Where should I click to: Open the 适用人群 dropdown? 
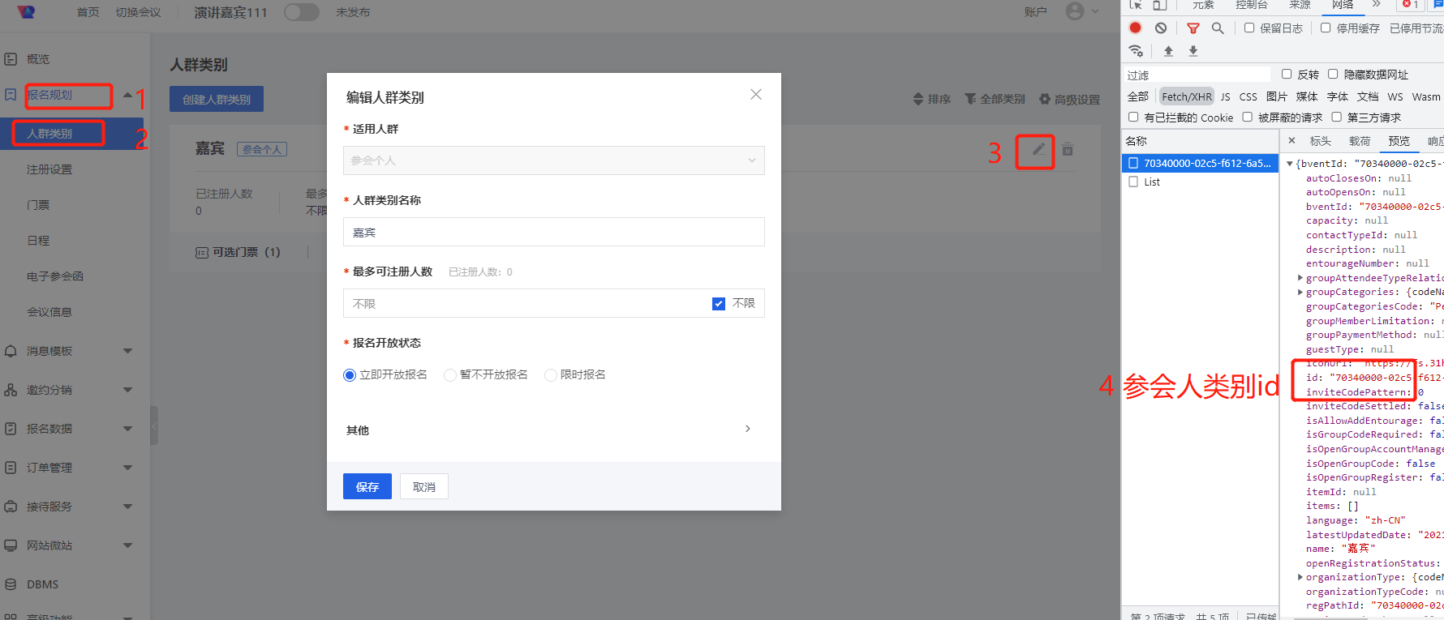[x=554, y=160]
